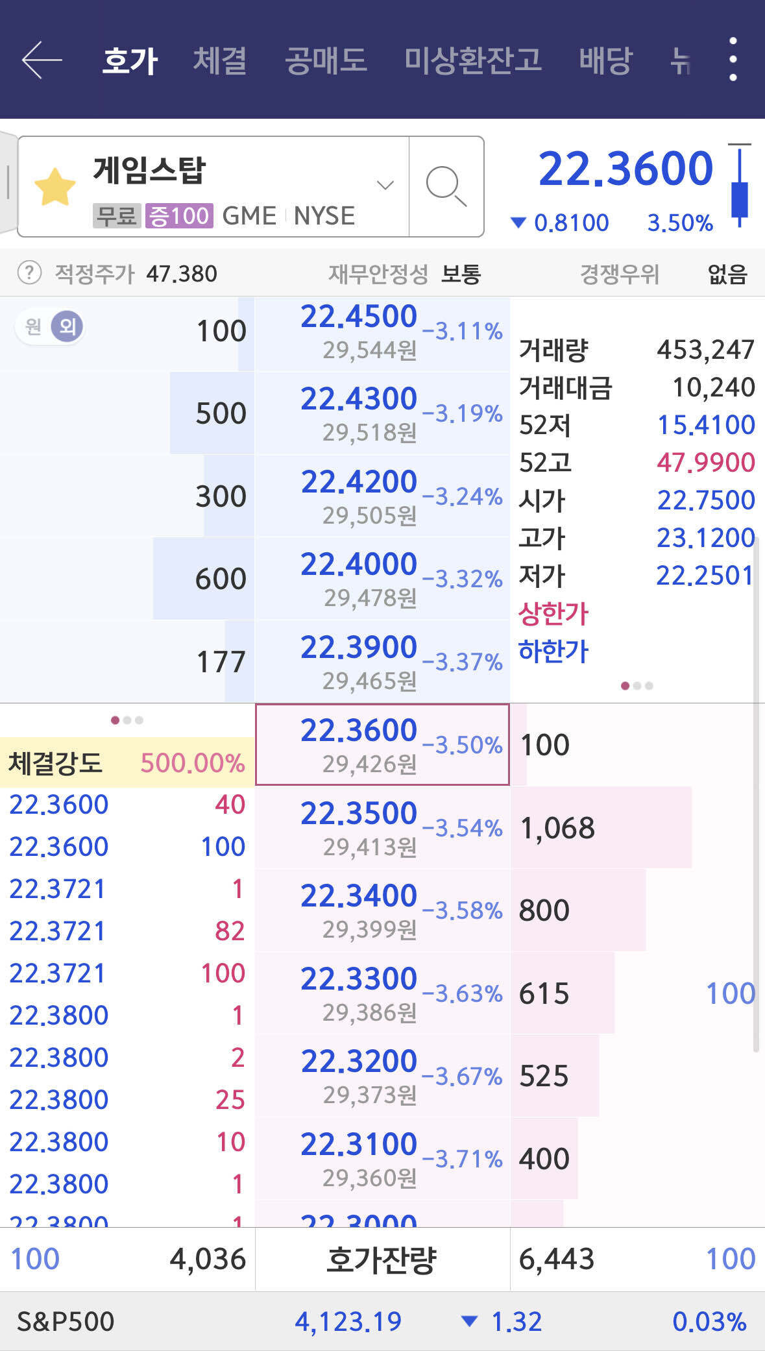The image size is (765, 1351).
Task: Tap the 호가잔량 label in the footer
Action: [x=382, y=1260]
